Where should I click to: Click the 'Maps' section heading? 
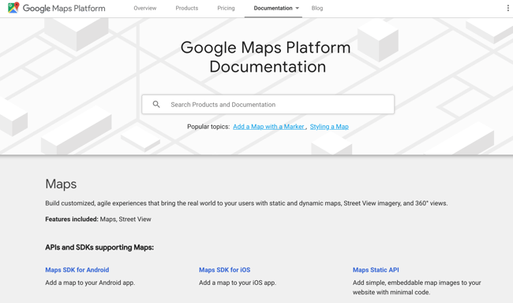[61, 184]
